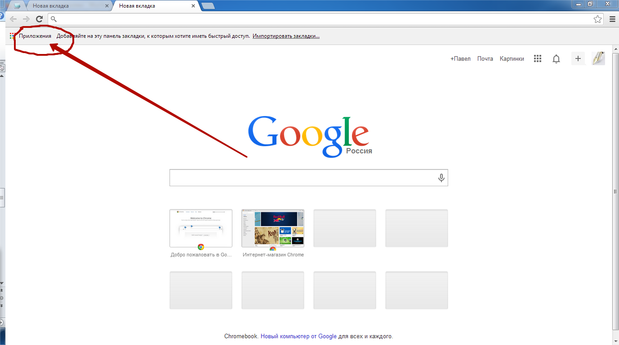
Task: Open the +Павел link
Action: [460, 58]
